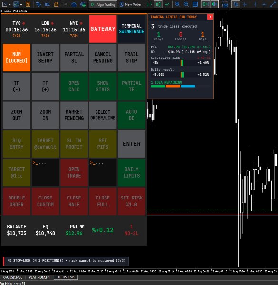Screen dimensions: 278x285
Task: Click the Cumulative Risk gauge bar
Action: tap(181, 63)
